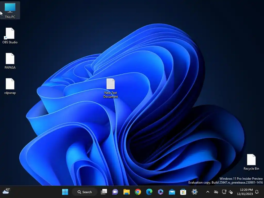The image size is (264, 198).
Task: Launch Microsoft Edge from the taskbar
Action: point(149,192)
